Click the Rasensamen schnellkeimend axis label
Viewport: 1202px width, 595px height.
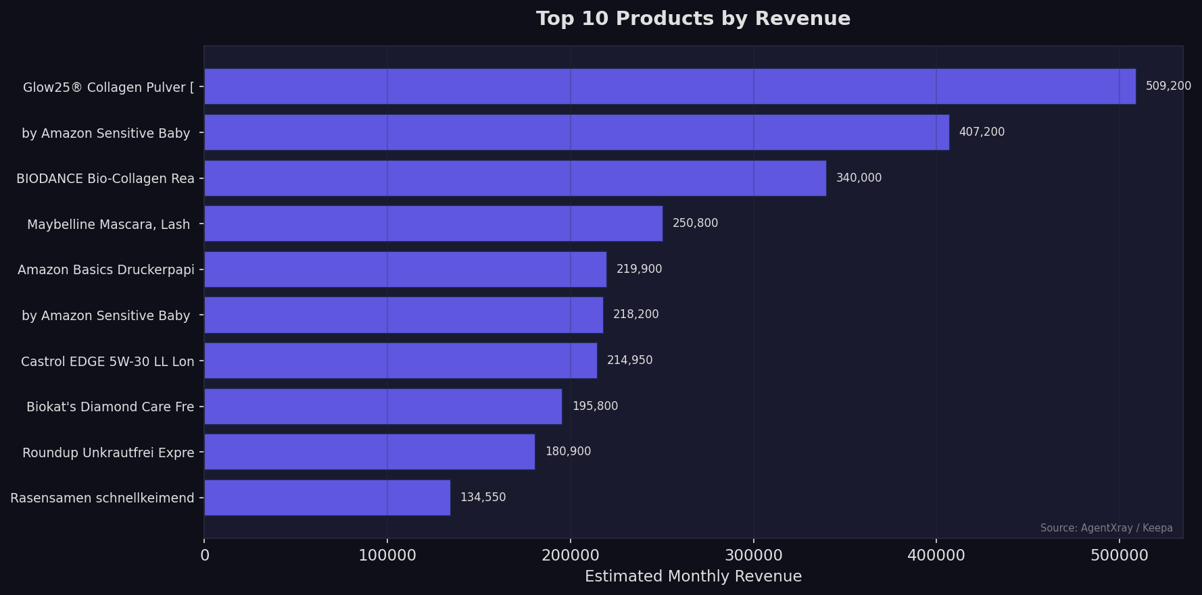tap(102, 498)
